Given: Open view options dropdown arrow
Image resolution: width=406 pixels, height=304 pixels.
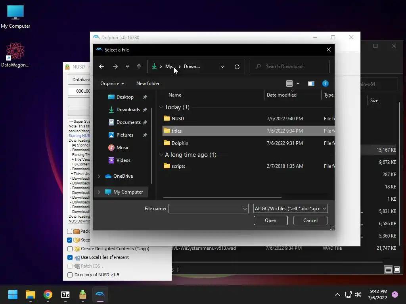Looking at the screenshot, I should tap(298, 84).
